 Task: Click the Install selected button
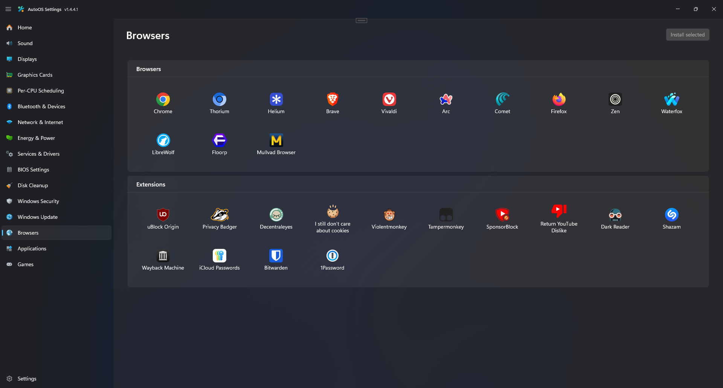pyautogui.click(x=688, y=35)
